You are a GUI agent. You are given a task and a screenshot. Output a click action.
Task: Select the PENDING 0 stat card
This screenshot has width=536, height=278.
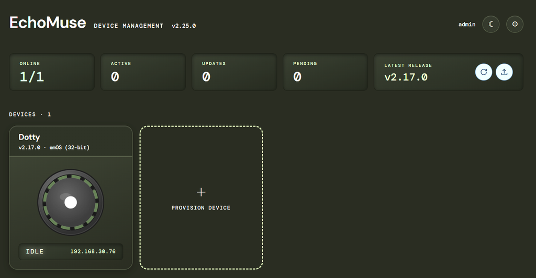point(326,72)
